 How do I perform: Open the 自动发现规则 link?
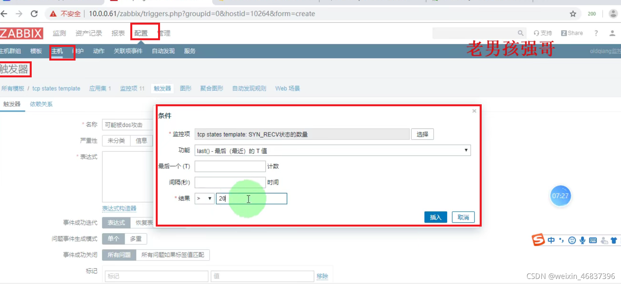(249, 89)
